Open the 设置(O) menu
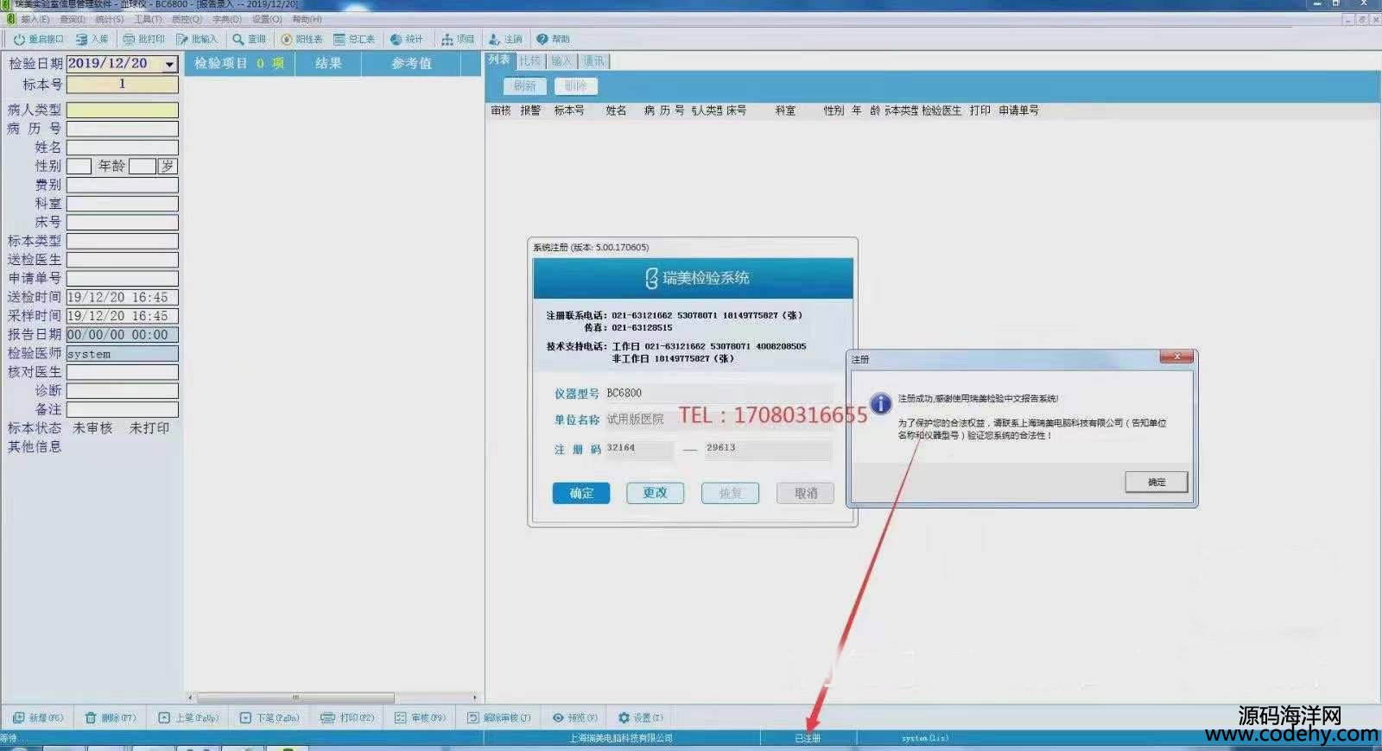Screen dimensions: 1382x751 pyautogui.click(x=267, y=19)
